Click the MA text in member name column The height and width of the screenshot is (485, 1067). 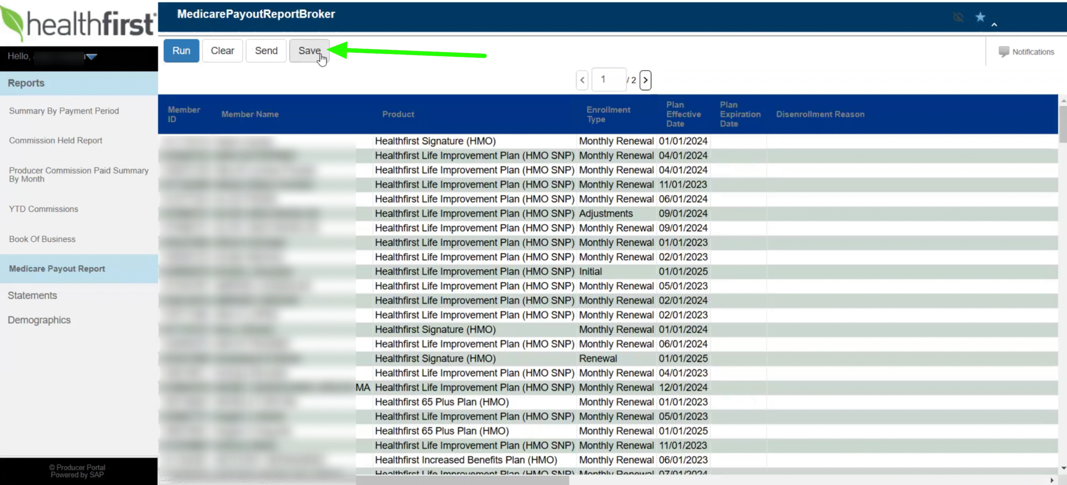point(363,388)
